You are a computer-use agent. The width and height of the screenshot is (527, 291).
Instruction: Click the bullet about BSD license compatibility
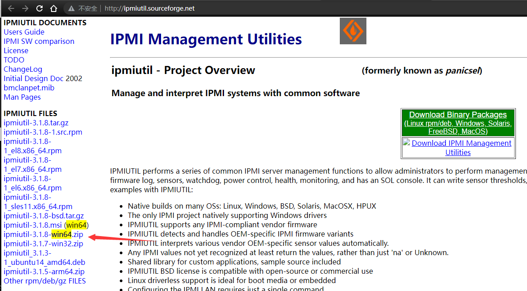click(250, 271)
